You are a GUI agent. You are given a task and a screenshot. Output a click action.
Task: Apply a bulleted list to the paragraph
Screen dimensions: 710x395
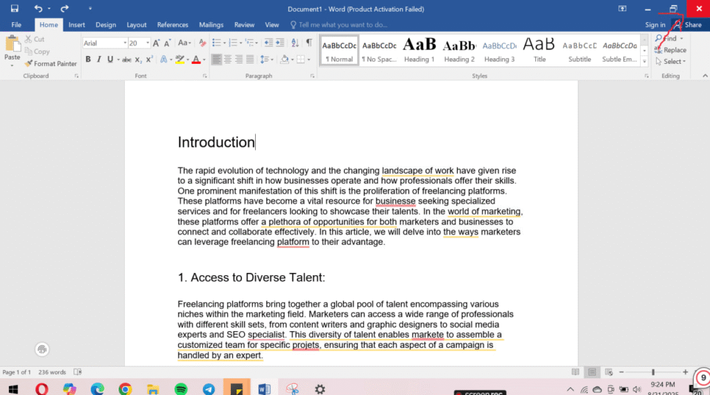click(x=216, y=43)
